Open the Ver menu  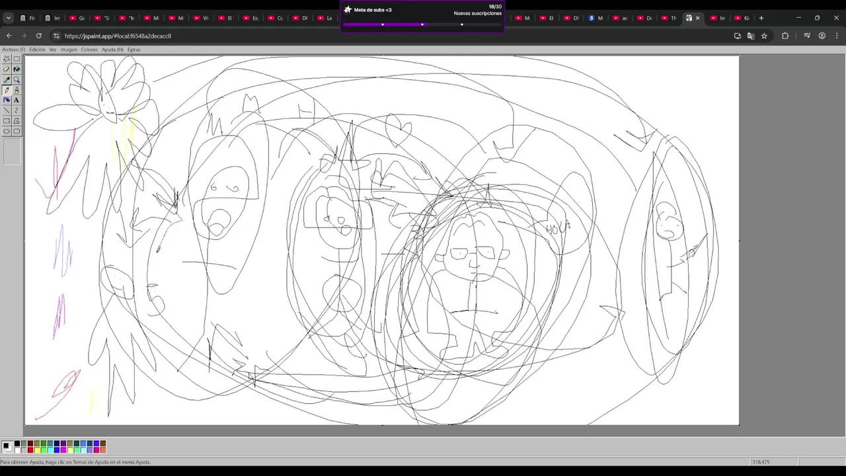53,50
